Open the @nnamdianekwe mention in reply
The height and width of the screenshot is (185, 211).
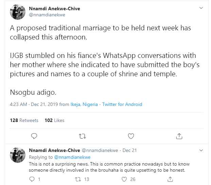click(72, 157)
